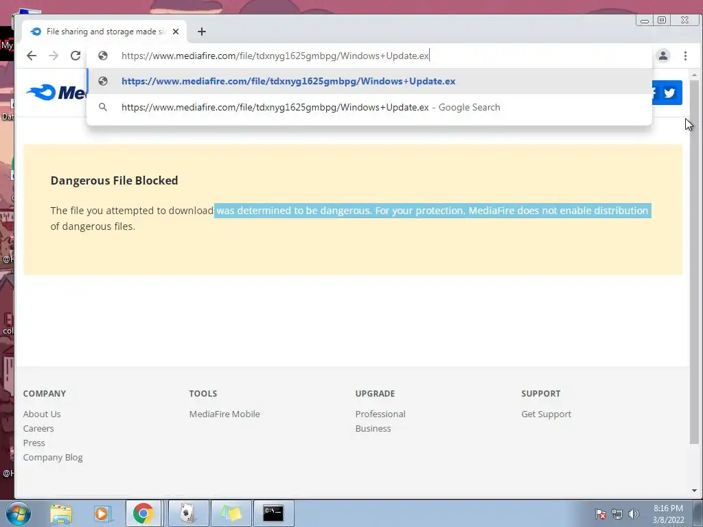This screenshot has height=527, width=703.
Task: Open the Get Support link
Action: tap(546, 414)
